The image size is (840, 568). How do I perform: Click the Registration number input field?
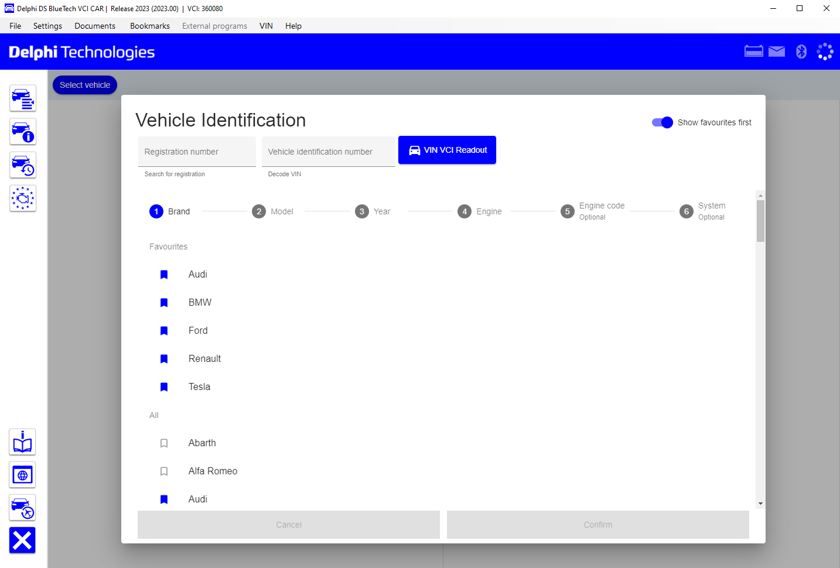tap(197, 152)
